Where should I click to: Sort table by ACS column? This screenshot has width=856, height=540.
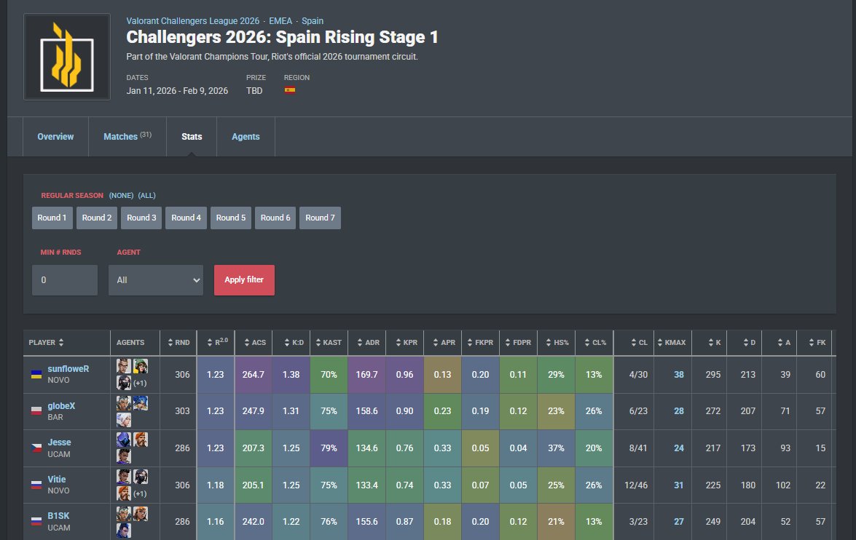click(254, 343)
